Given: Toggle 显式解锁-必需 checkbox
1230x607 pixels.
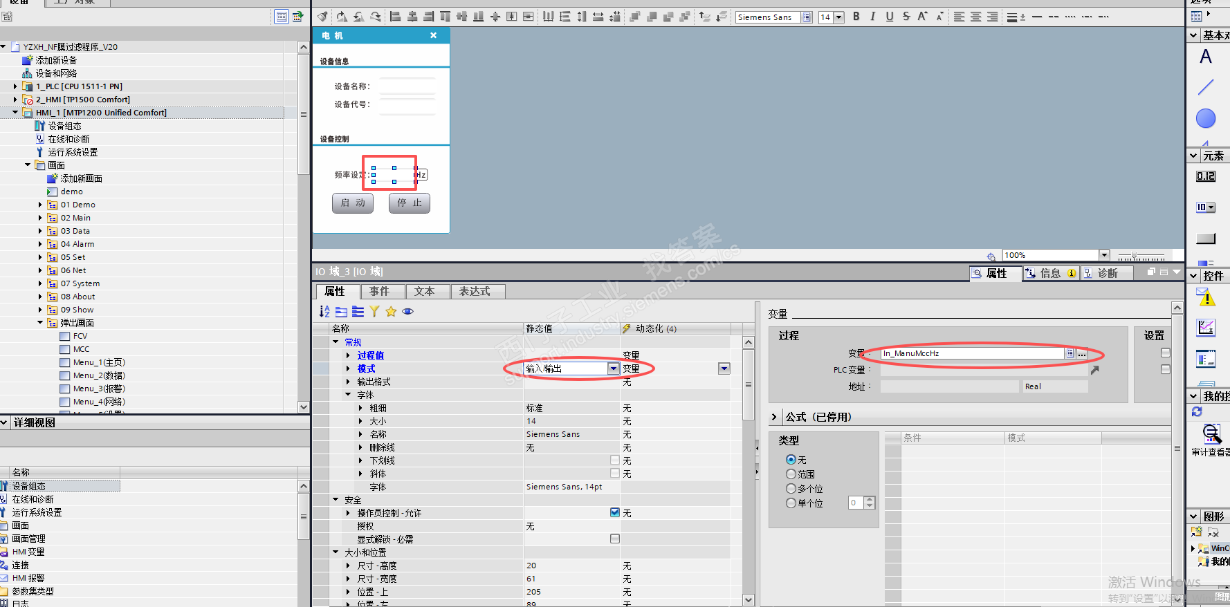Looking at the screenshot, I should point(615,539).
